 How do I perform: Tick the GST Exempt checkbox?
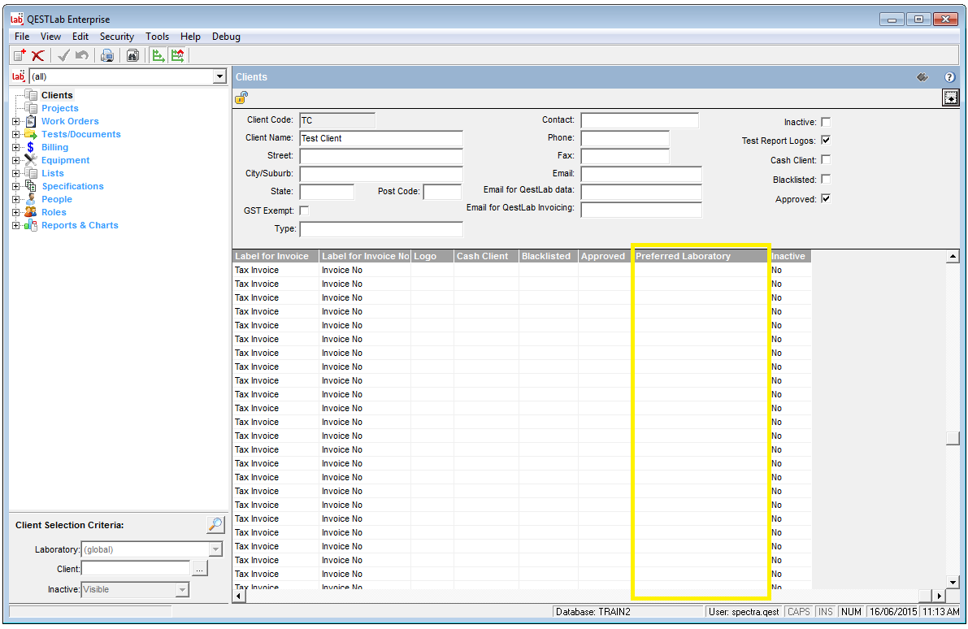tap(305, 210)
